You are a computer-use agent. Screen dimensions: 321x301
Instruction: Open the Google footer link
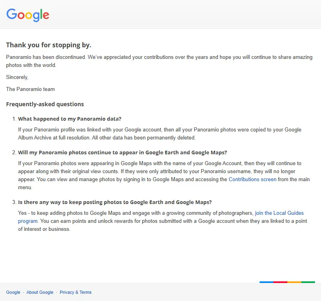point(13,292)
